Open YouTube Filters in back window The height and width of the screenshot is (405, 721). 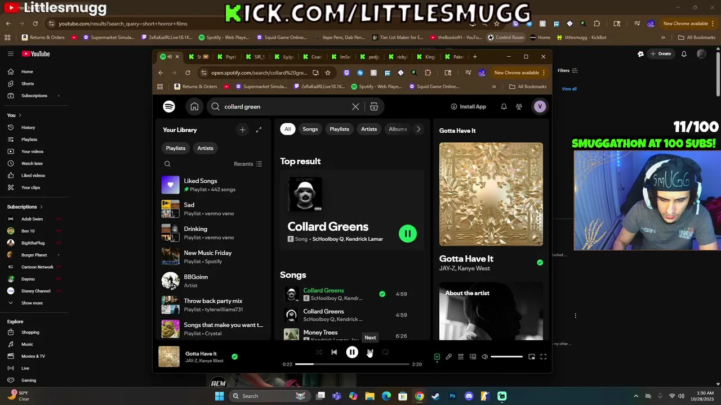click(x=567, y=70)
